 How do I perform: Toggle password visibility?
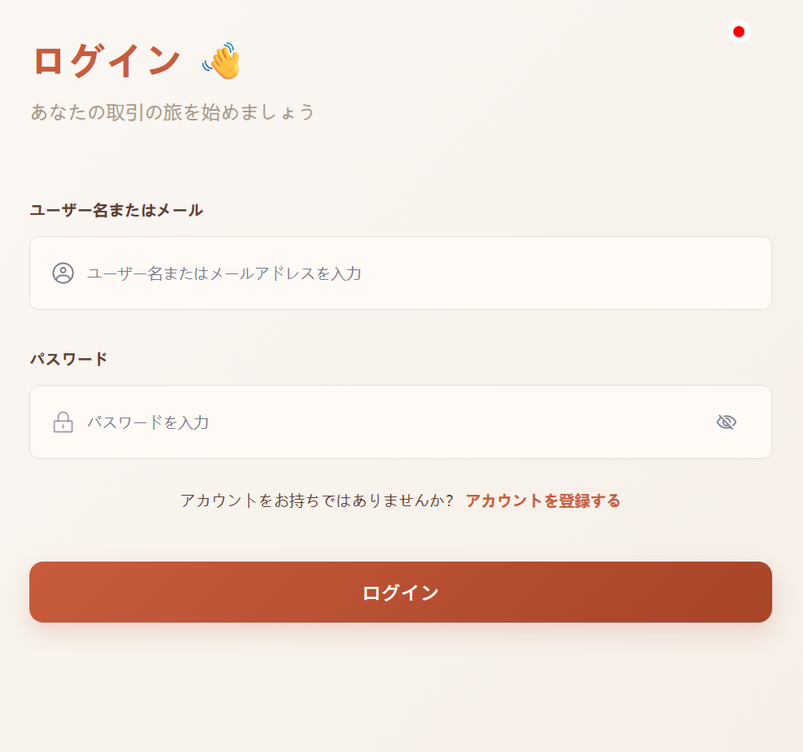click(x=726, y=422)
